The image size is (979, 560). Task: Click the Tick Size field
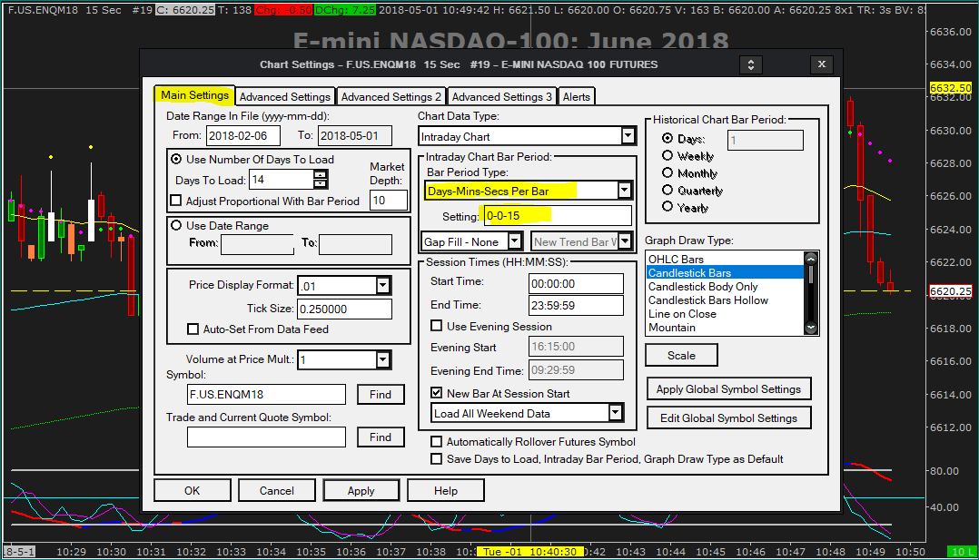345,309
